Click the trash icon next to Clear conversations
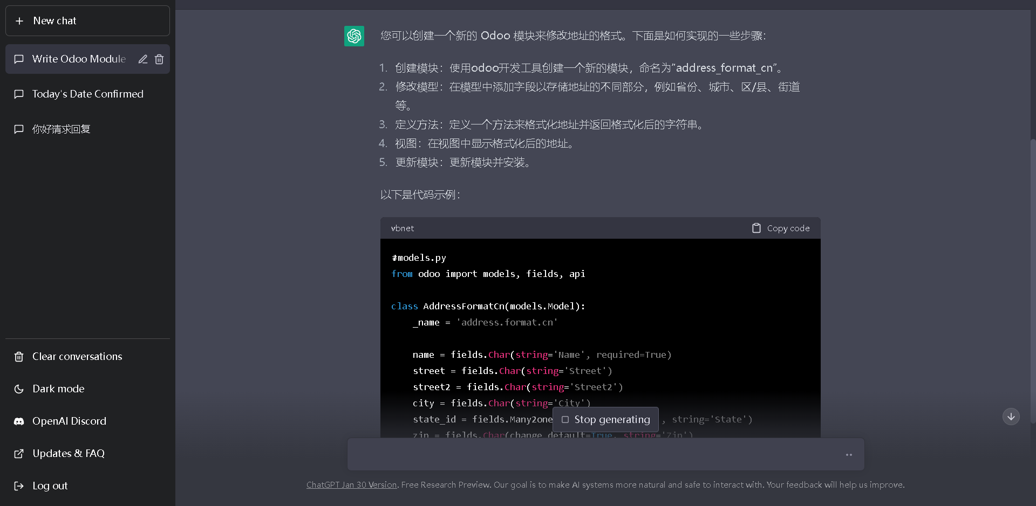Viewport: 1036px width, 506px height. 19,357
